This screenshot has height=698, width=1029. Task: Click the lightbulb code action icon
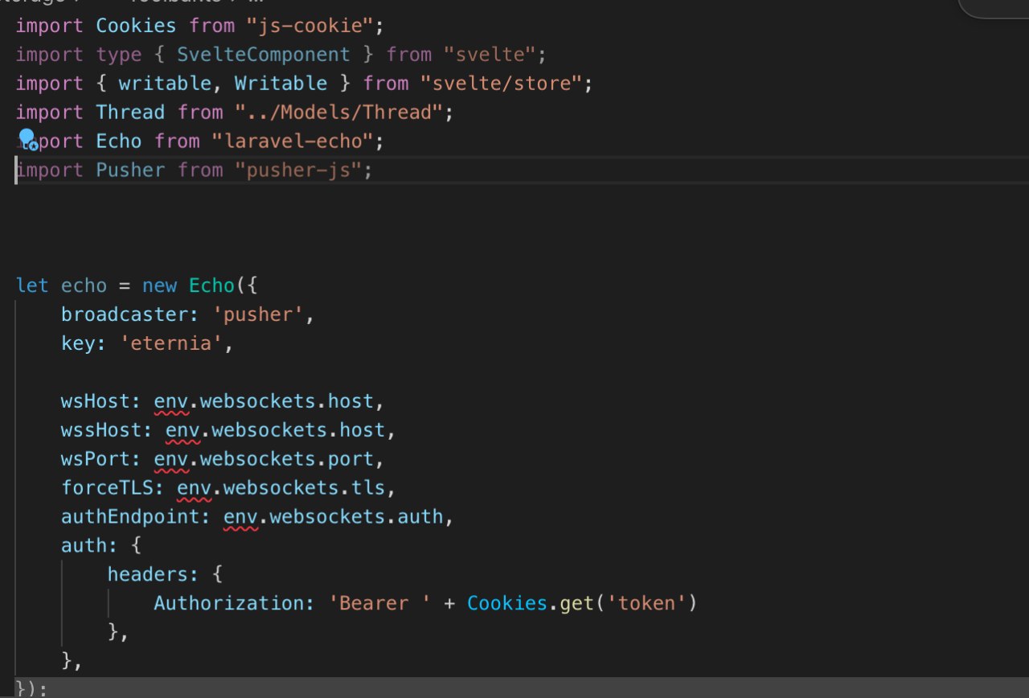(28, 139)
